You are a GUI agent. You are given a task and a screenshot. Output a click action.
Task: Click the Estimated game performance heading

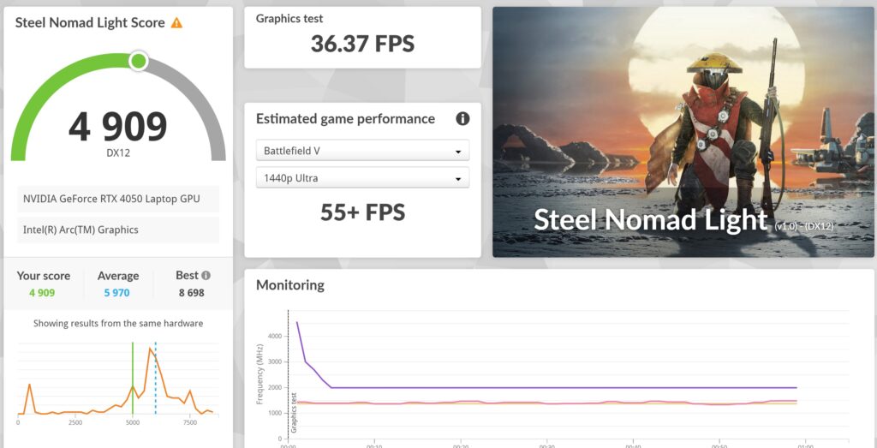(x=345, y=118)
